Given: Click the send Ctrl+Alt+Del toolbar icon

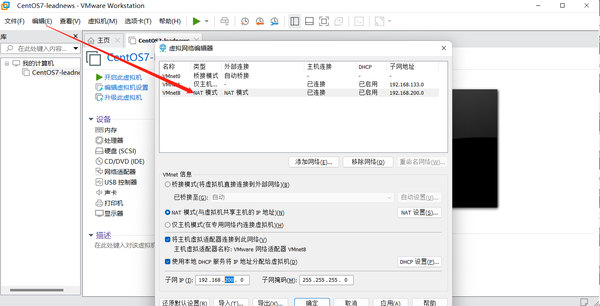Looking at the screenshot, I should point(225,21).
